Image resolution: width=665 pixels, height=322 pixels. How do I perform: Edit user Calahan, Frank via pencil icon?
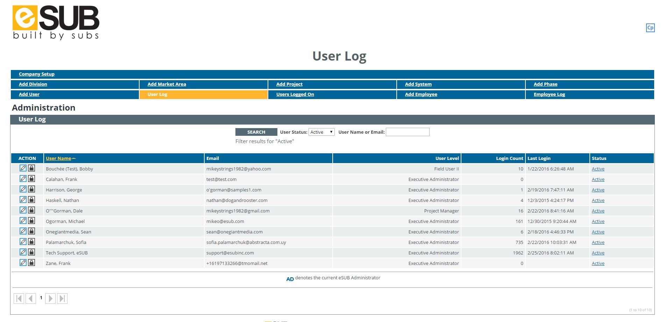[x=23, y=178]
